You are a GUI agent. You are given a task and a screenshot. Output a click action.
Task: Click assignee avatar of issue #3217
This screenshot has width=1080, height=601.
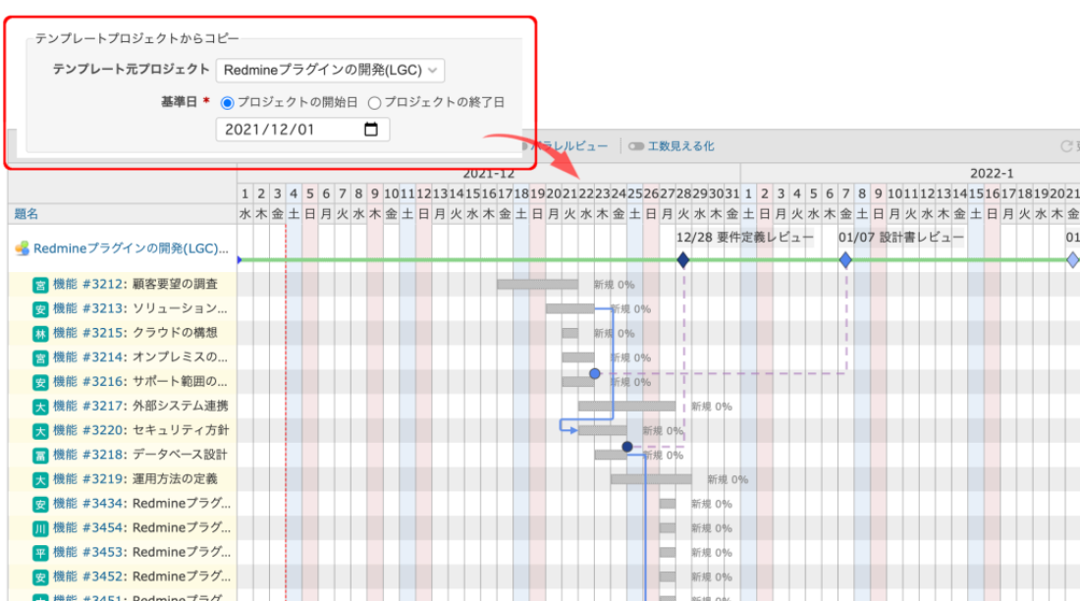40,407
